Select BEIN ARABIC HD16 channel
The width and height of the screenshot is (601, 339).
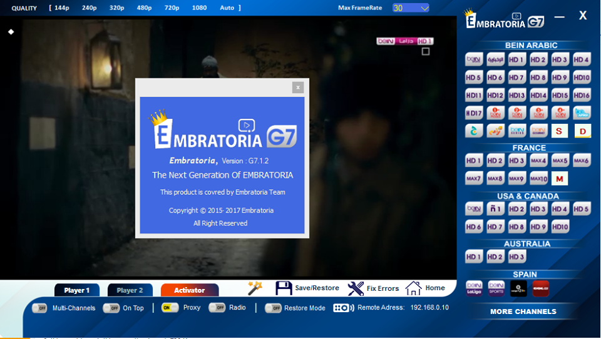tap(582, 95)
